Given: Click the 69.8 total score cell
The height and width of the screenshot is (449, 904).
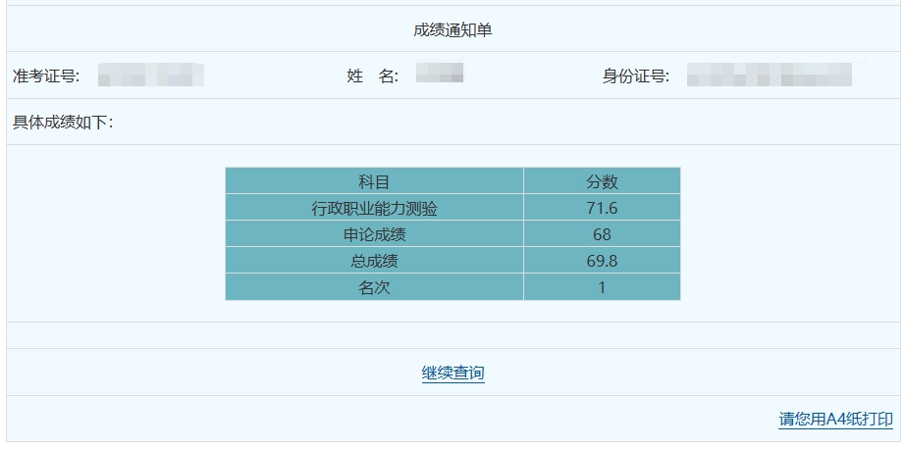Looking at the screenshot, I should [x=602, y=261].
